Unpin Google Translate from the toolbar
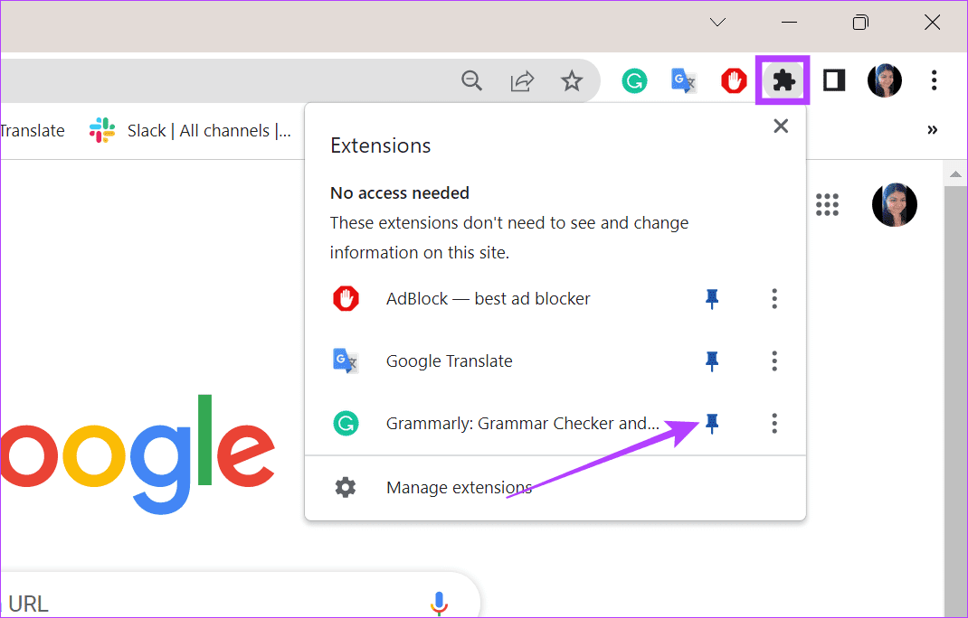This screenshot has width=968, height=618. tap(712, 360)
